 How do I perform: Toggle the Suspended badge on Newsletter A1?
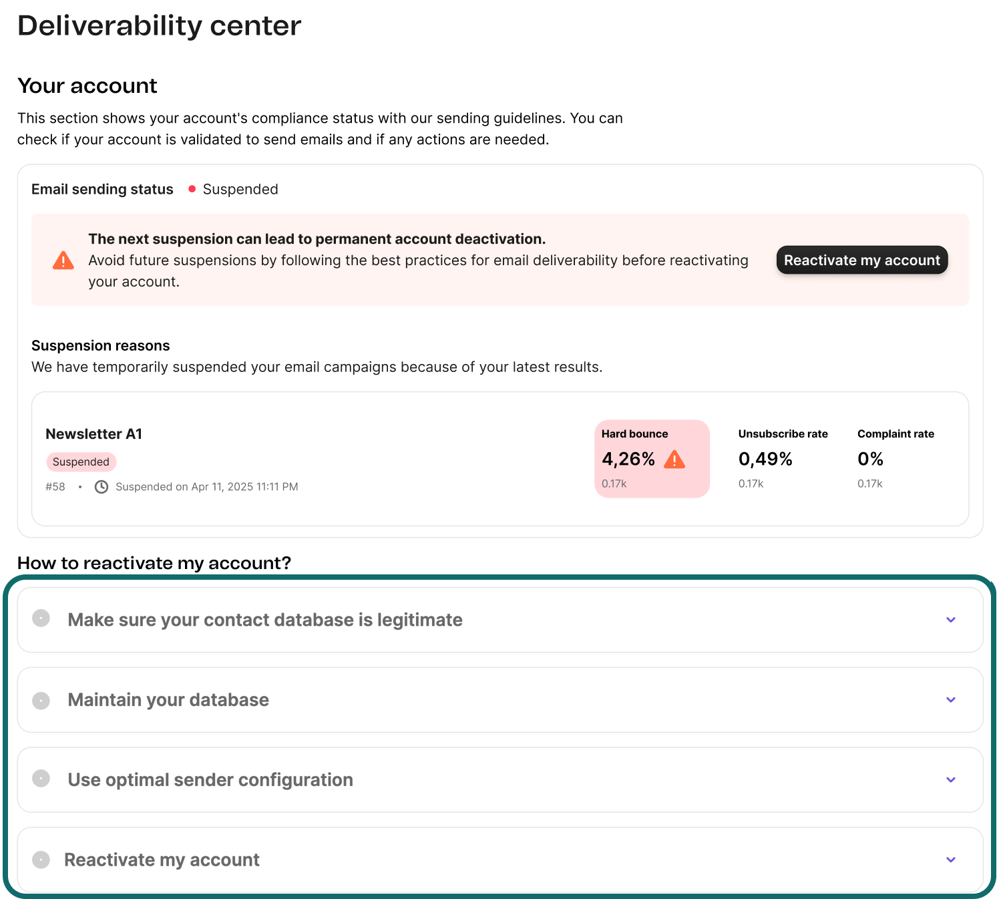tap(81, 462)
